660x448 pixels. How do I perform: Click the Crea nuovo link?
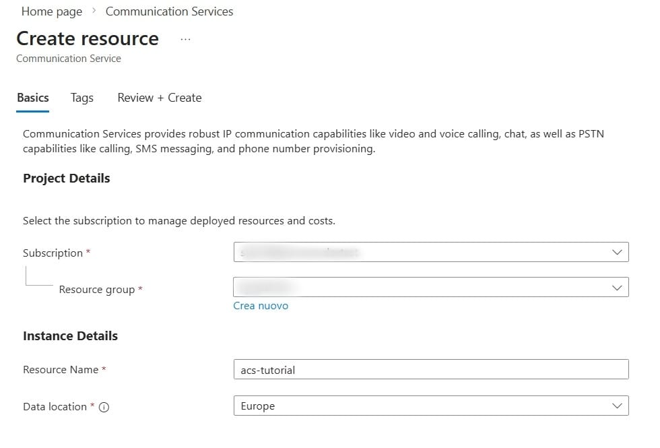pyautogui.click(x=261, y=306)
